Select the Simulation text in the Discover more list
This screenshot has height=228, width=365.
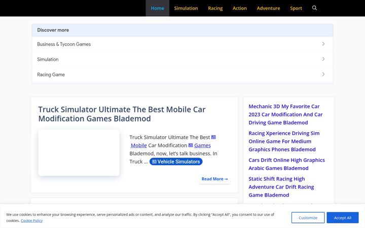[48, 59]
